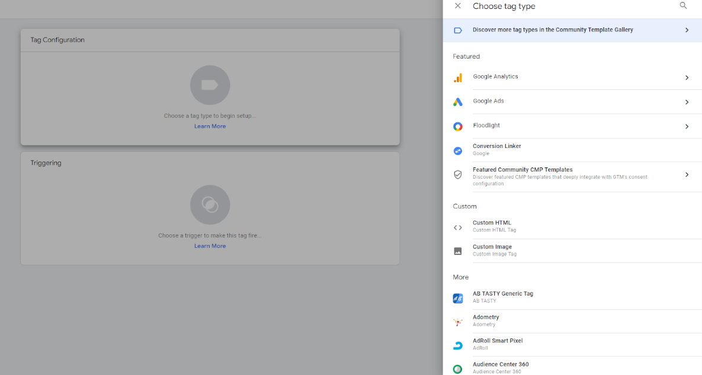This screenshot has width=702, height=375.
Task: Expand Google Ads tag options chevron
Action: point(687,102)
